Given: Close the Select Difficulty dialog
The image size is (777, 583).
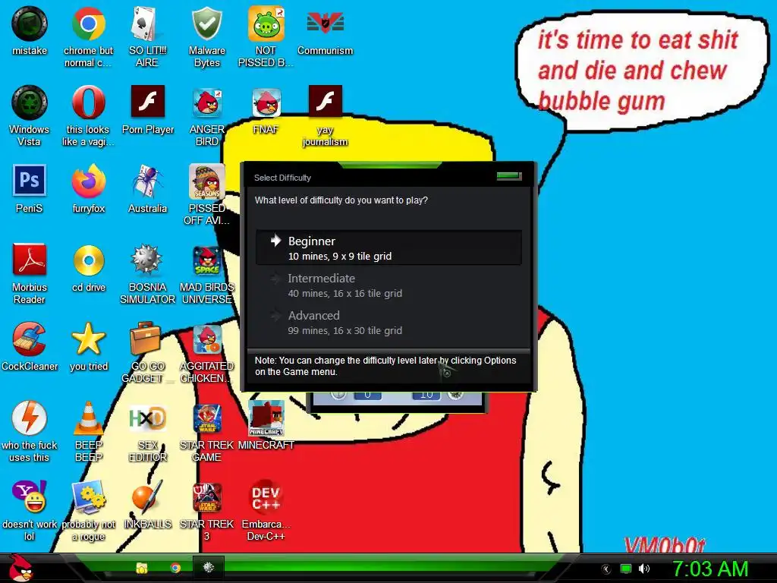Looking at the screenshot, I should pos(509,176).
